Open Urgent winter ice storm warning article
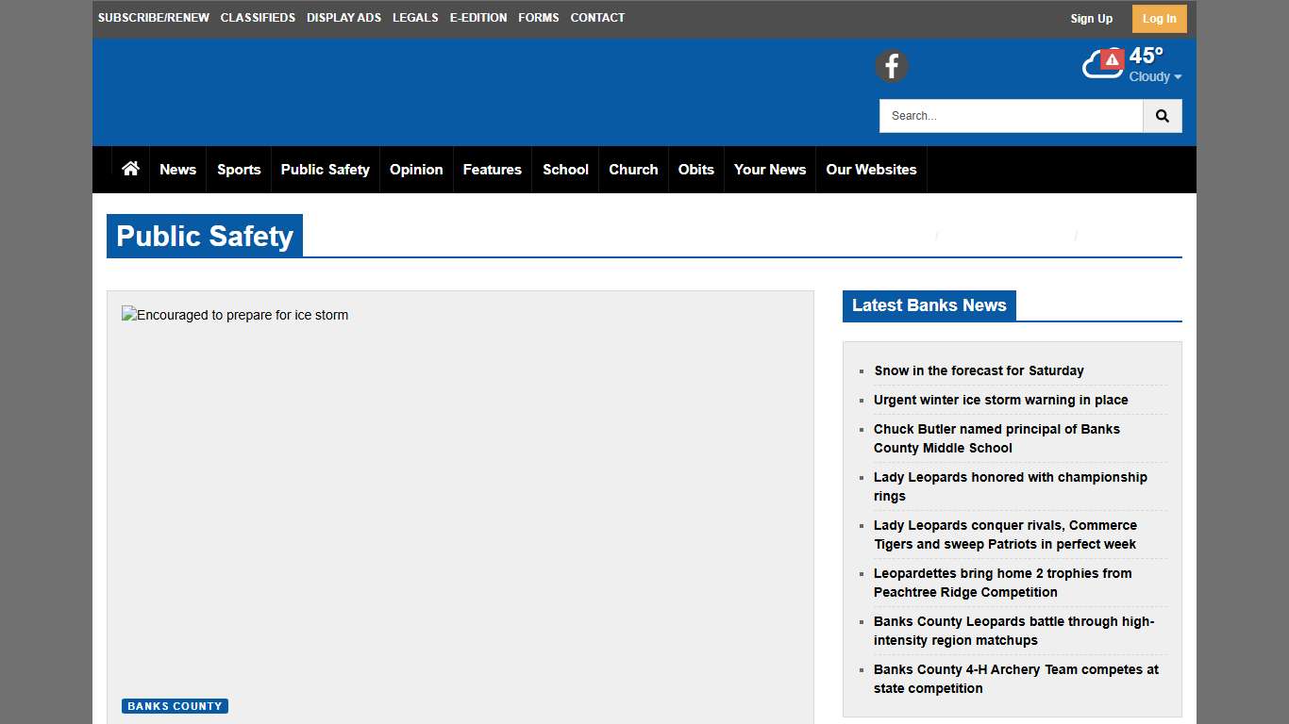The width and height of the screenshot is (1289, 724). (1000, 400)
